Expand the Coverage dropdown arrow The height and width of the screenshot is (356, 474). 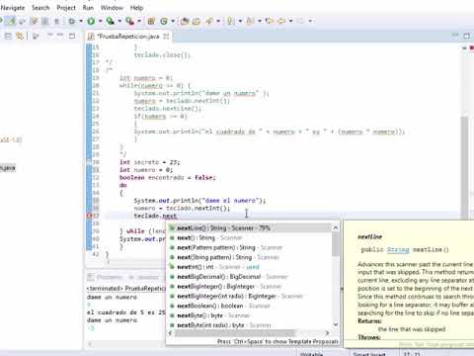(x=119, y=21)
